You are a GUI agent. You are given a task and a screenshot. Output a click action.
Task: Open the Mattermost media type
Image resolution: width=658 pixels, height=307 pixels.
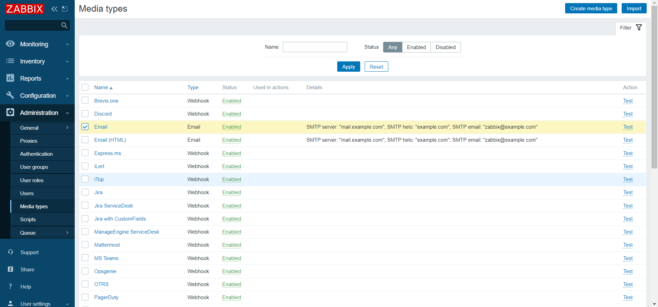pyautogui.click(x=107, y=245)
